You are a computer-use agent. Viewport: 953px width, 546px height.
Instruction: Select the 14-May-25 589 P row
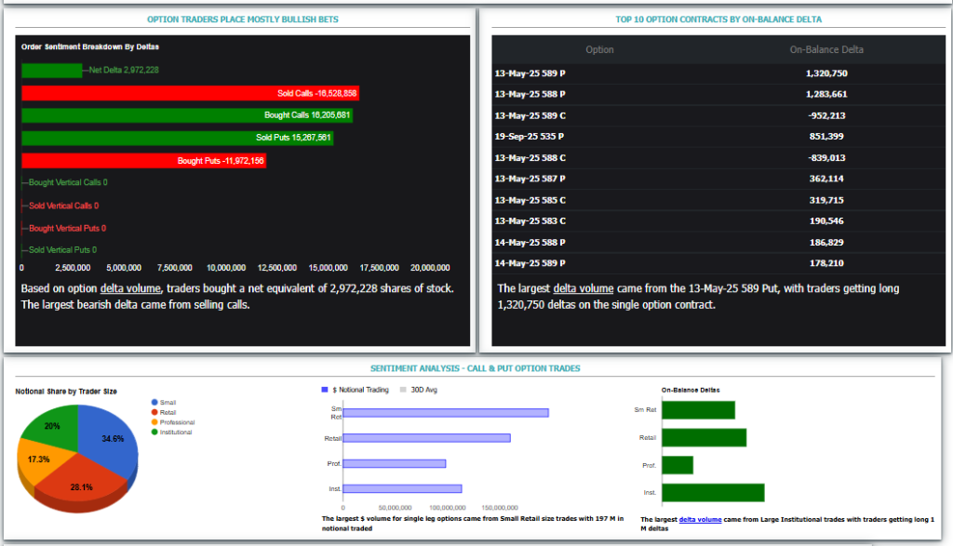click(718, 263)
